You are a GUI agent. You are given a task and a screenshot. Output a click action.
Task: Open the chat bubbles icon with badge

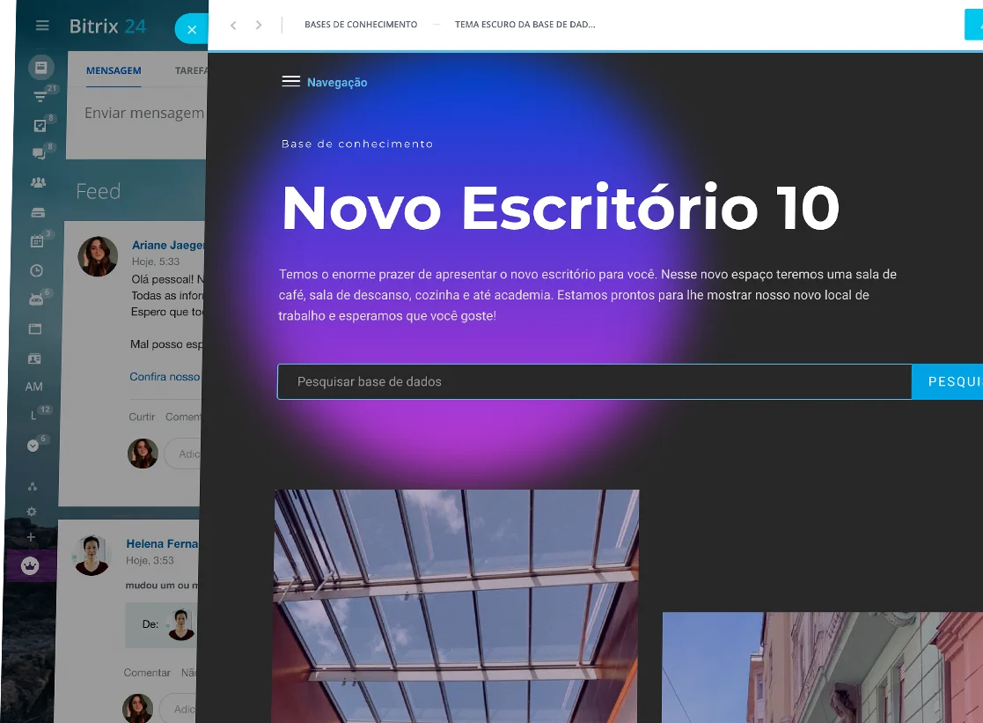[39, 154]
